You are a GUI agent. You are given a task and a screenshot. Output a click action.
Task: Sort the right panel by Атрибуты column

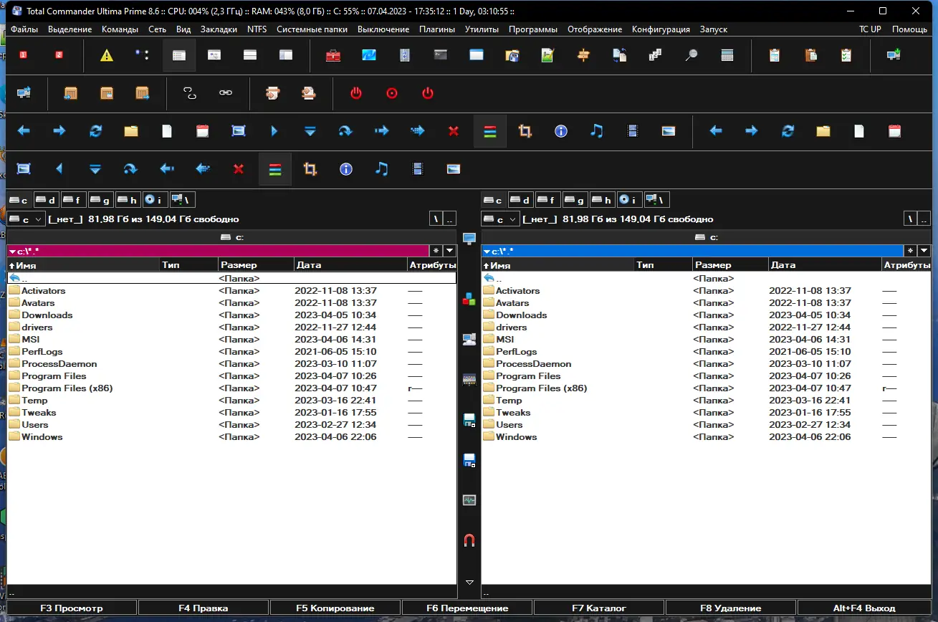[x=906, y=265]
